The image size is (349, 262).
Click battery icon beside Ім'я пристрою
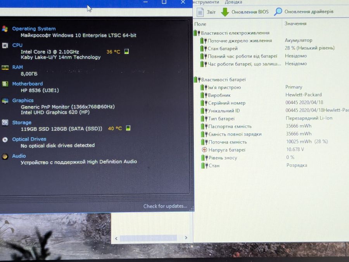tap(204, 87)
